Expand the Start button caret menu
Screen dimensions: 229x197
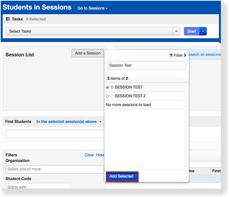coord(203,31)
